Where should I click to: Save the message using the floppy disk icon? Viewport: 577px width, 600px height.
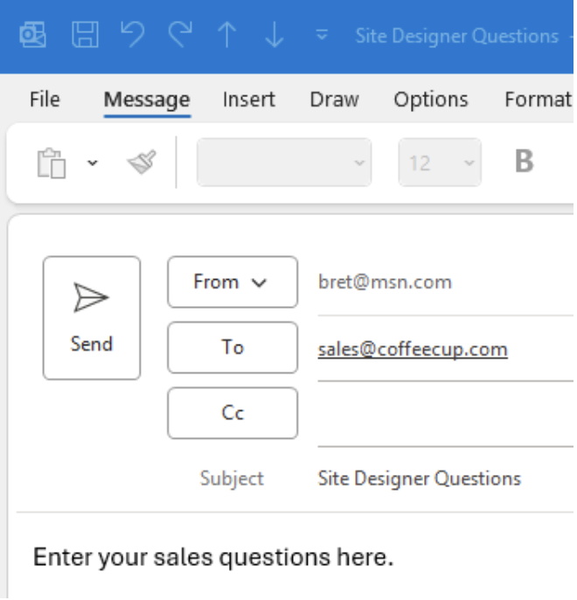click(85, 35)
